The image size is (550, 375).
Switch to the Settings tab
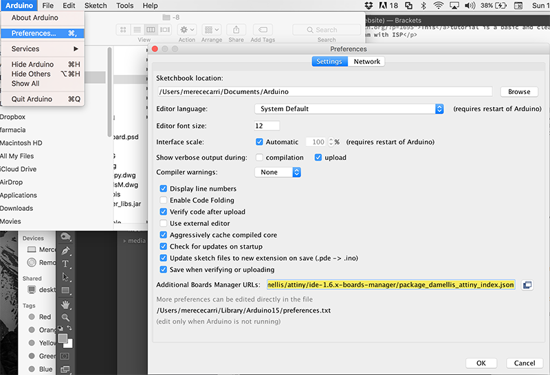[329, 62]
